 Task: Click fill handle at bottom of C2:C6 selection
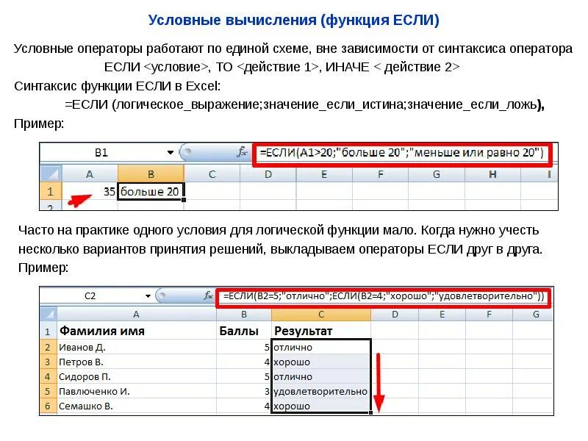(x=371, y=412)
